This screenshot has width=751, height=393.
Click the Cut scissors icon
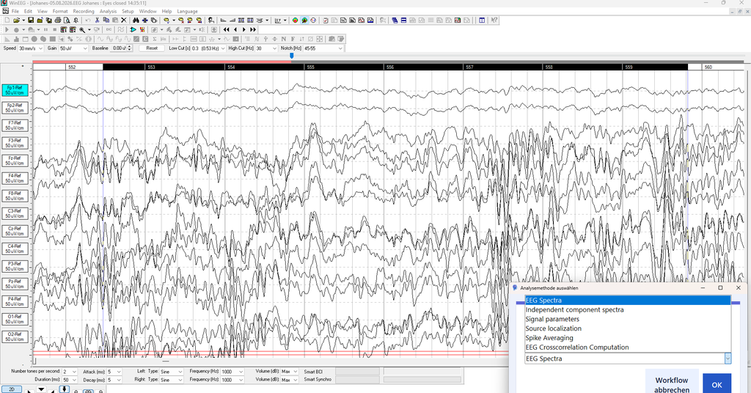point(98,20)
